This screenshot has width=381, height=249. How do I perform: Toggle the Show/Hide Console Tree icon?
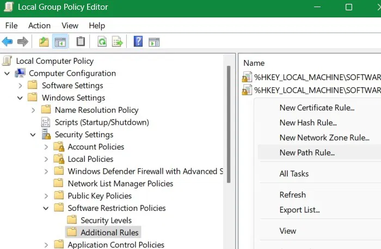(60, 42)
